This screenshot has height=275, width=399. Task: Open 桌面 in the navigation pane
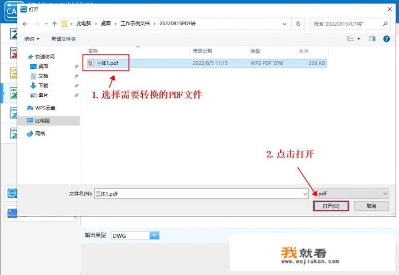coord(39,66)
